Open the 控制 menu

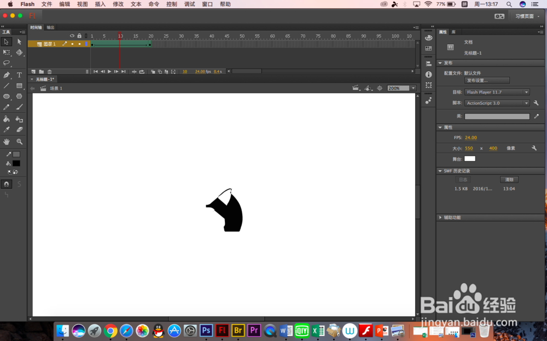click(x=172, y=4)
